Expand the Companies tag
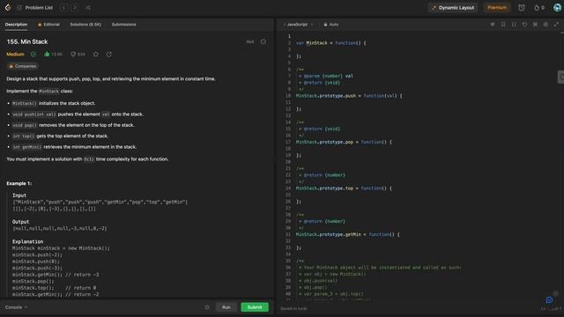Screen dimensions: 564x317 pyautogui.click(x=22, y=66)
